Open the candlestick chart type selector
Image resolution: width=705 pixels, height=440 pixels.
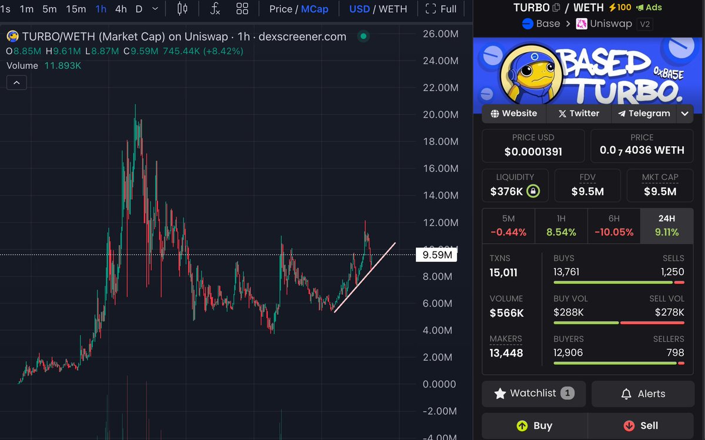pos(182,9)
